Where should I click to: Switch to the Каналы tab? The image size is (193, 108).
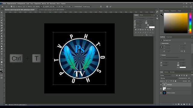166,72
